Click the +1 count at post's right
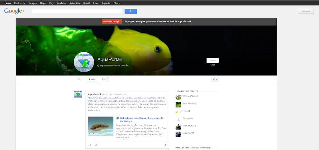 pos(165,145)
